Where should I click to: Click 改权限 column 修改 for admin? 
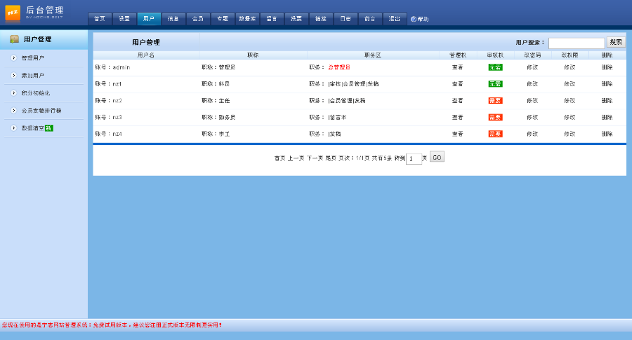point(570,67)
